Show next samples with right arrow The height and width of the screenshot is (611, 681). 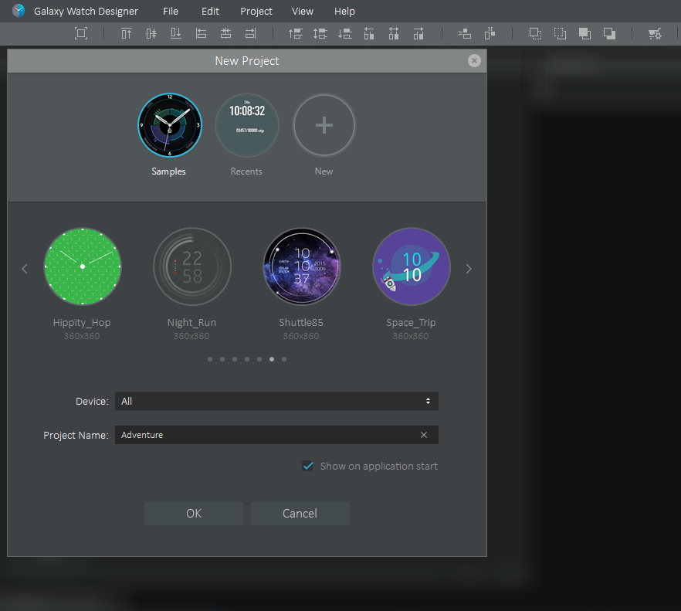click(469, 269)
